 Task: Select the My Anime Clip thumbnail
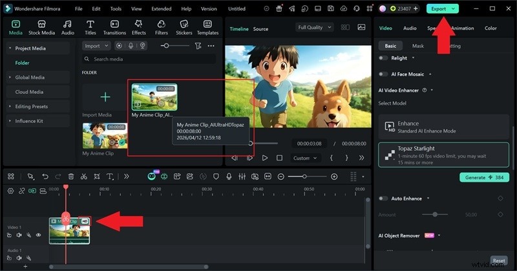click(105, 136)
